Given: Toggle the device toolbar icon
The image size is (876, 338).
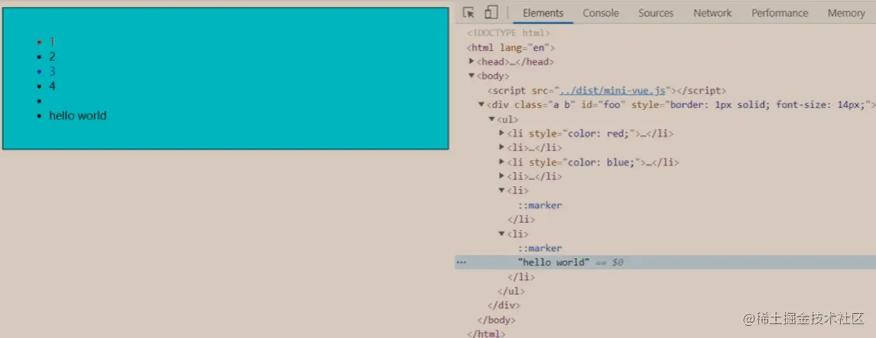Looking at the screenshot, I should click(491, 12).
